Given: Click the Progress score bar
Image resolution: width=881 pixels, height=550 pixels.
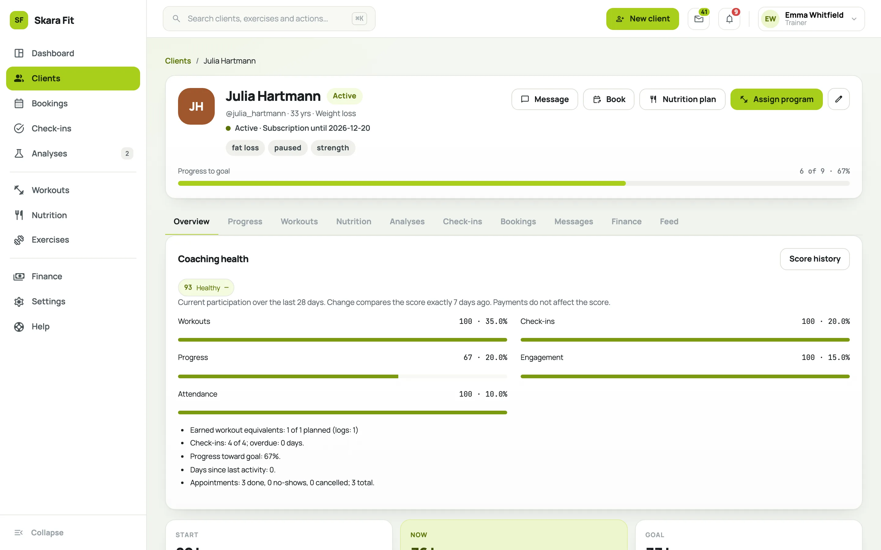Looking at the screenshot, I should tap(342, 376).
